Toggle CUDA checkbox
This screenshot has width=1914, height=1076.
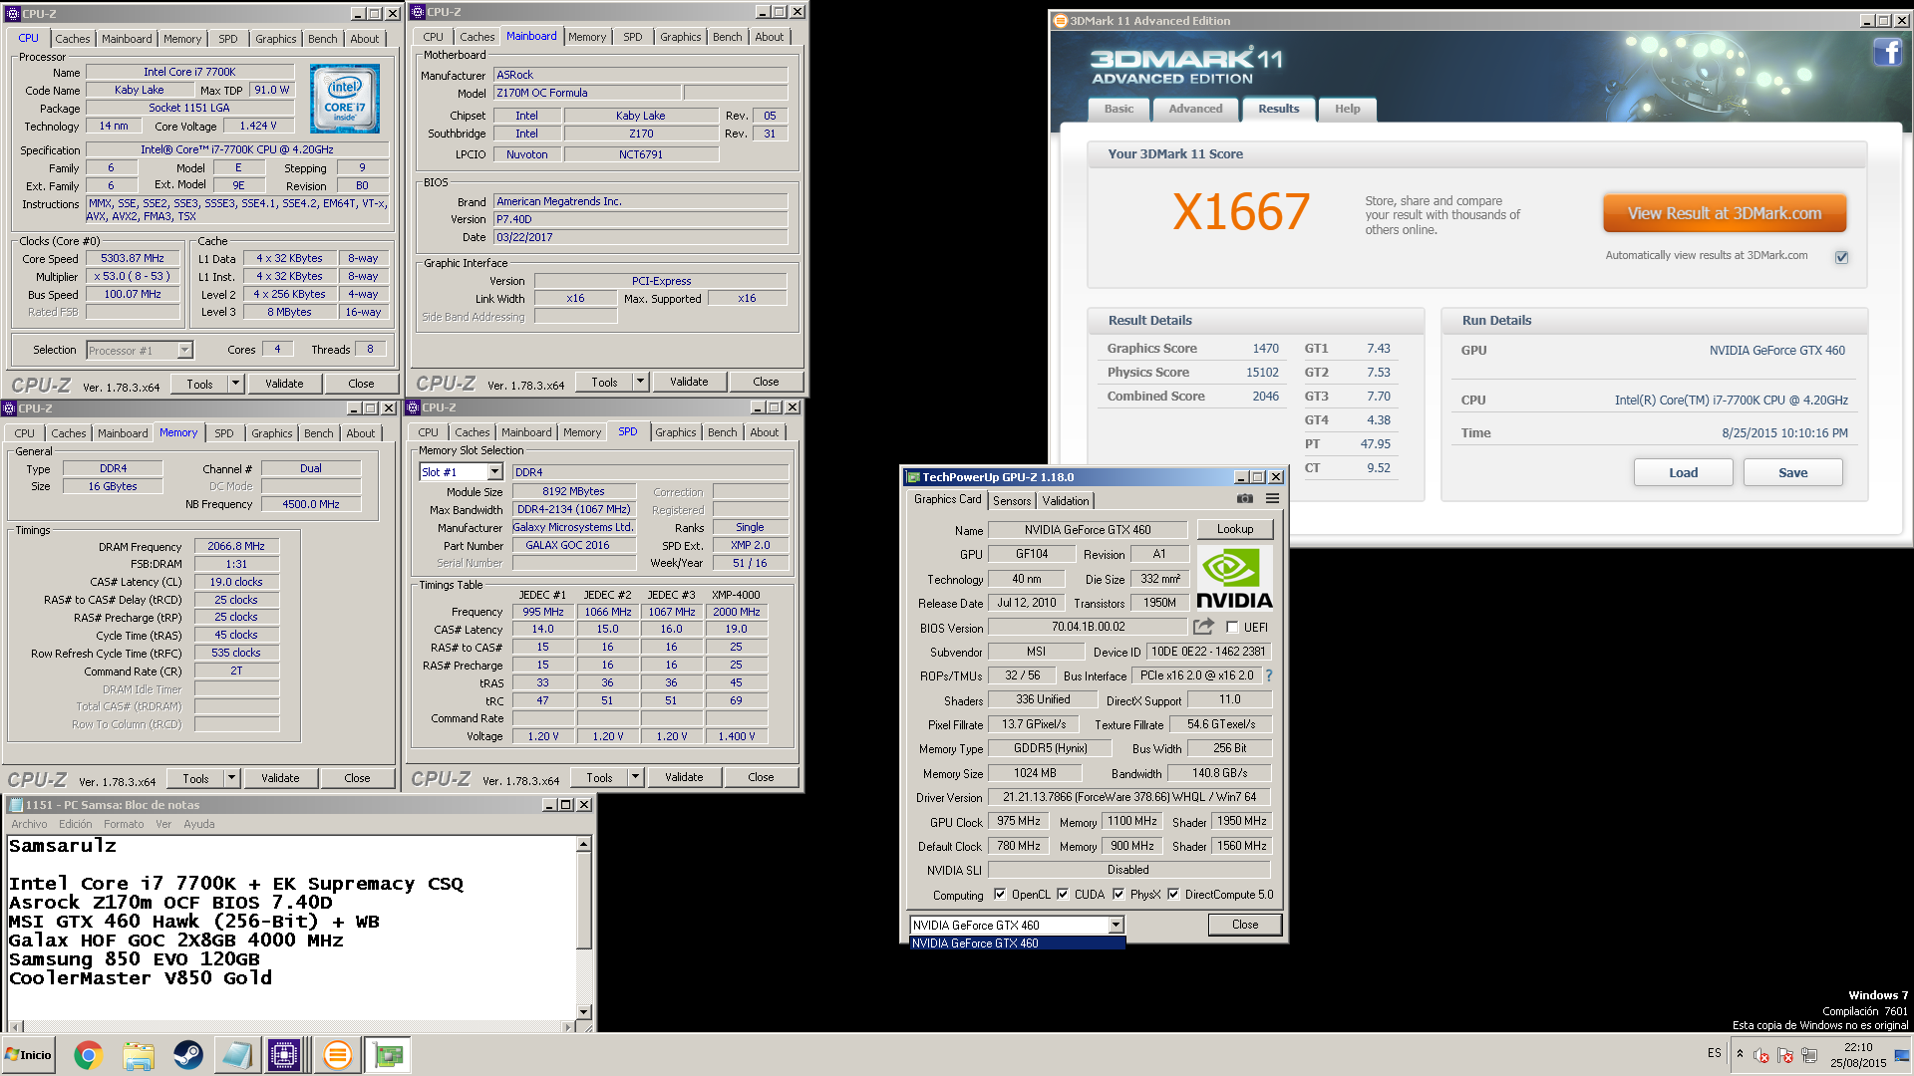1063,895
